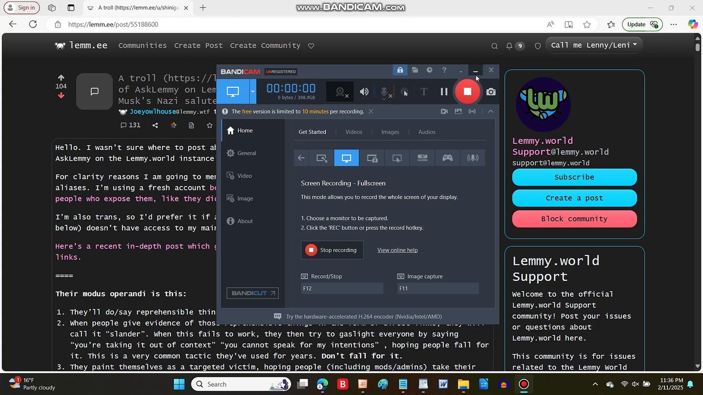Choose the around-mouse recording mode
The width and height of the screenshot is (703, 395).
point(397,158)
